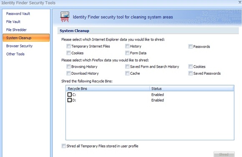Tick the Internet Explorer History checkbox

coord(127,46)
